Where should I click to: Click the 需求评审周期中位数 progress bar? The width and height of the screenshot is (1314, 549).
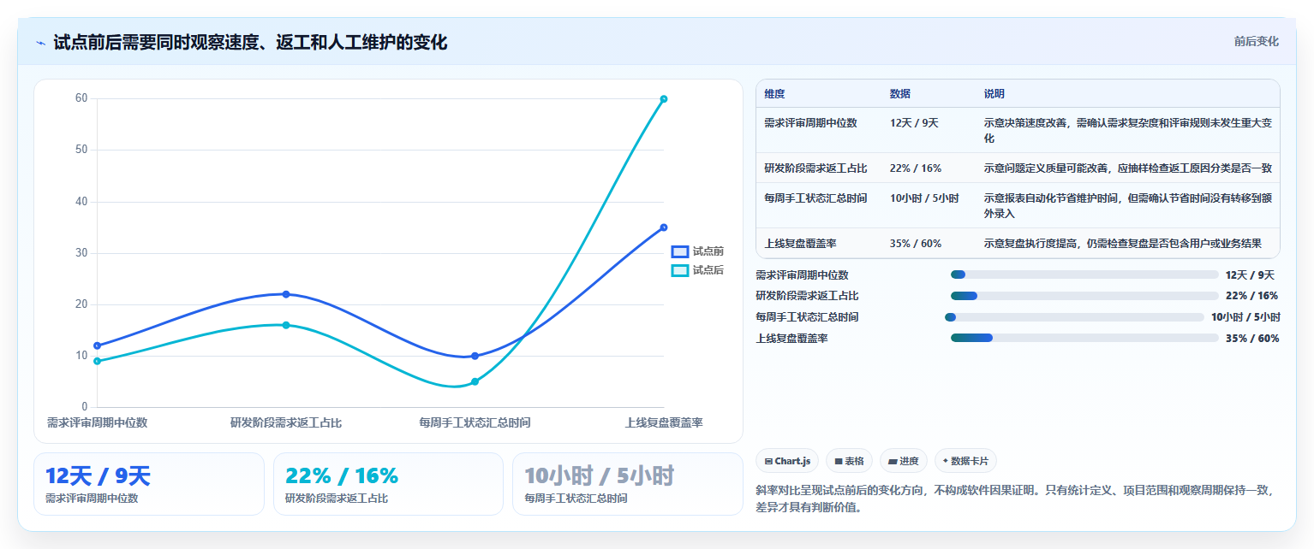click(1084, 274)
